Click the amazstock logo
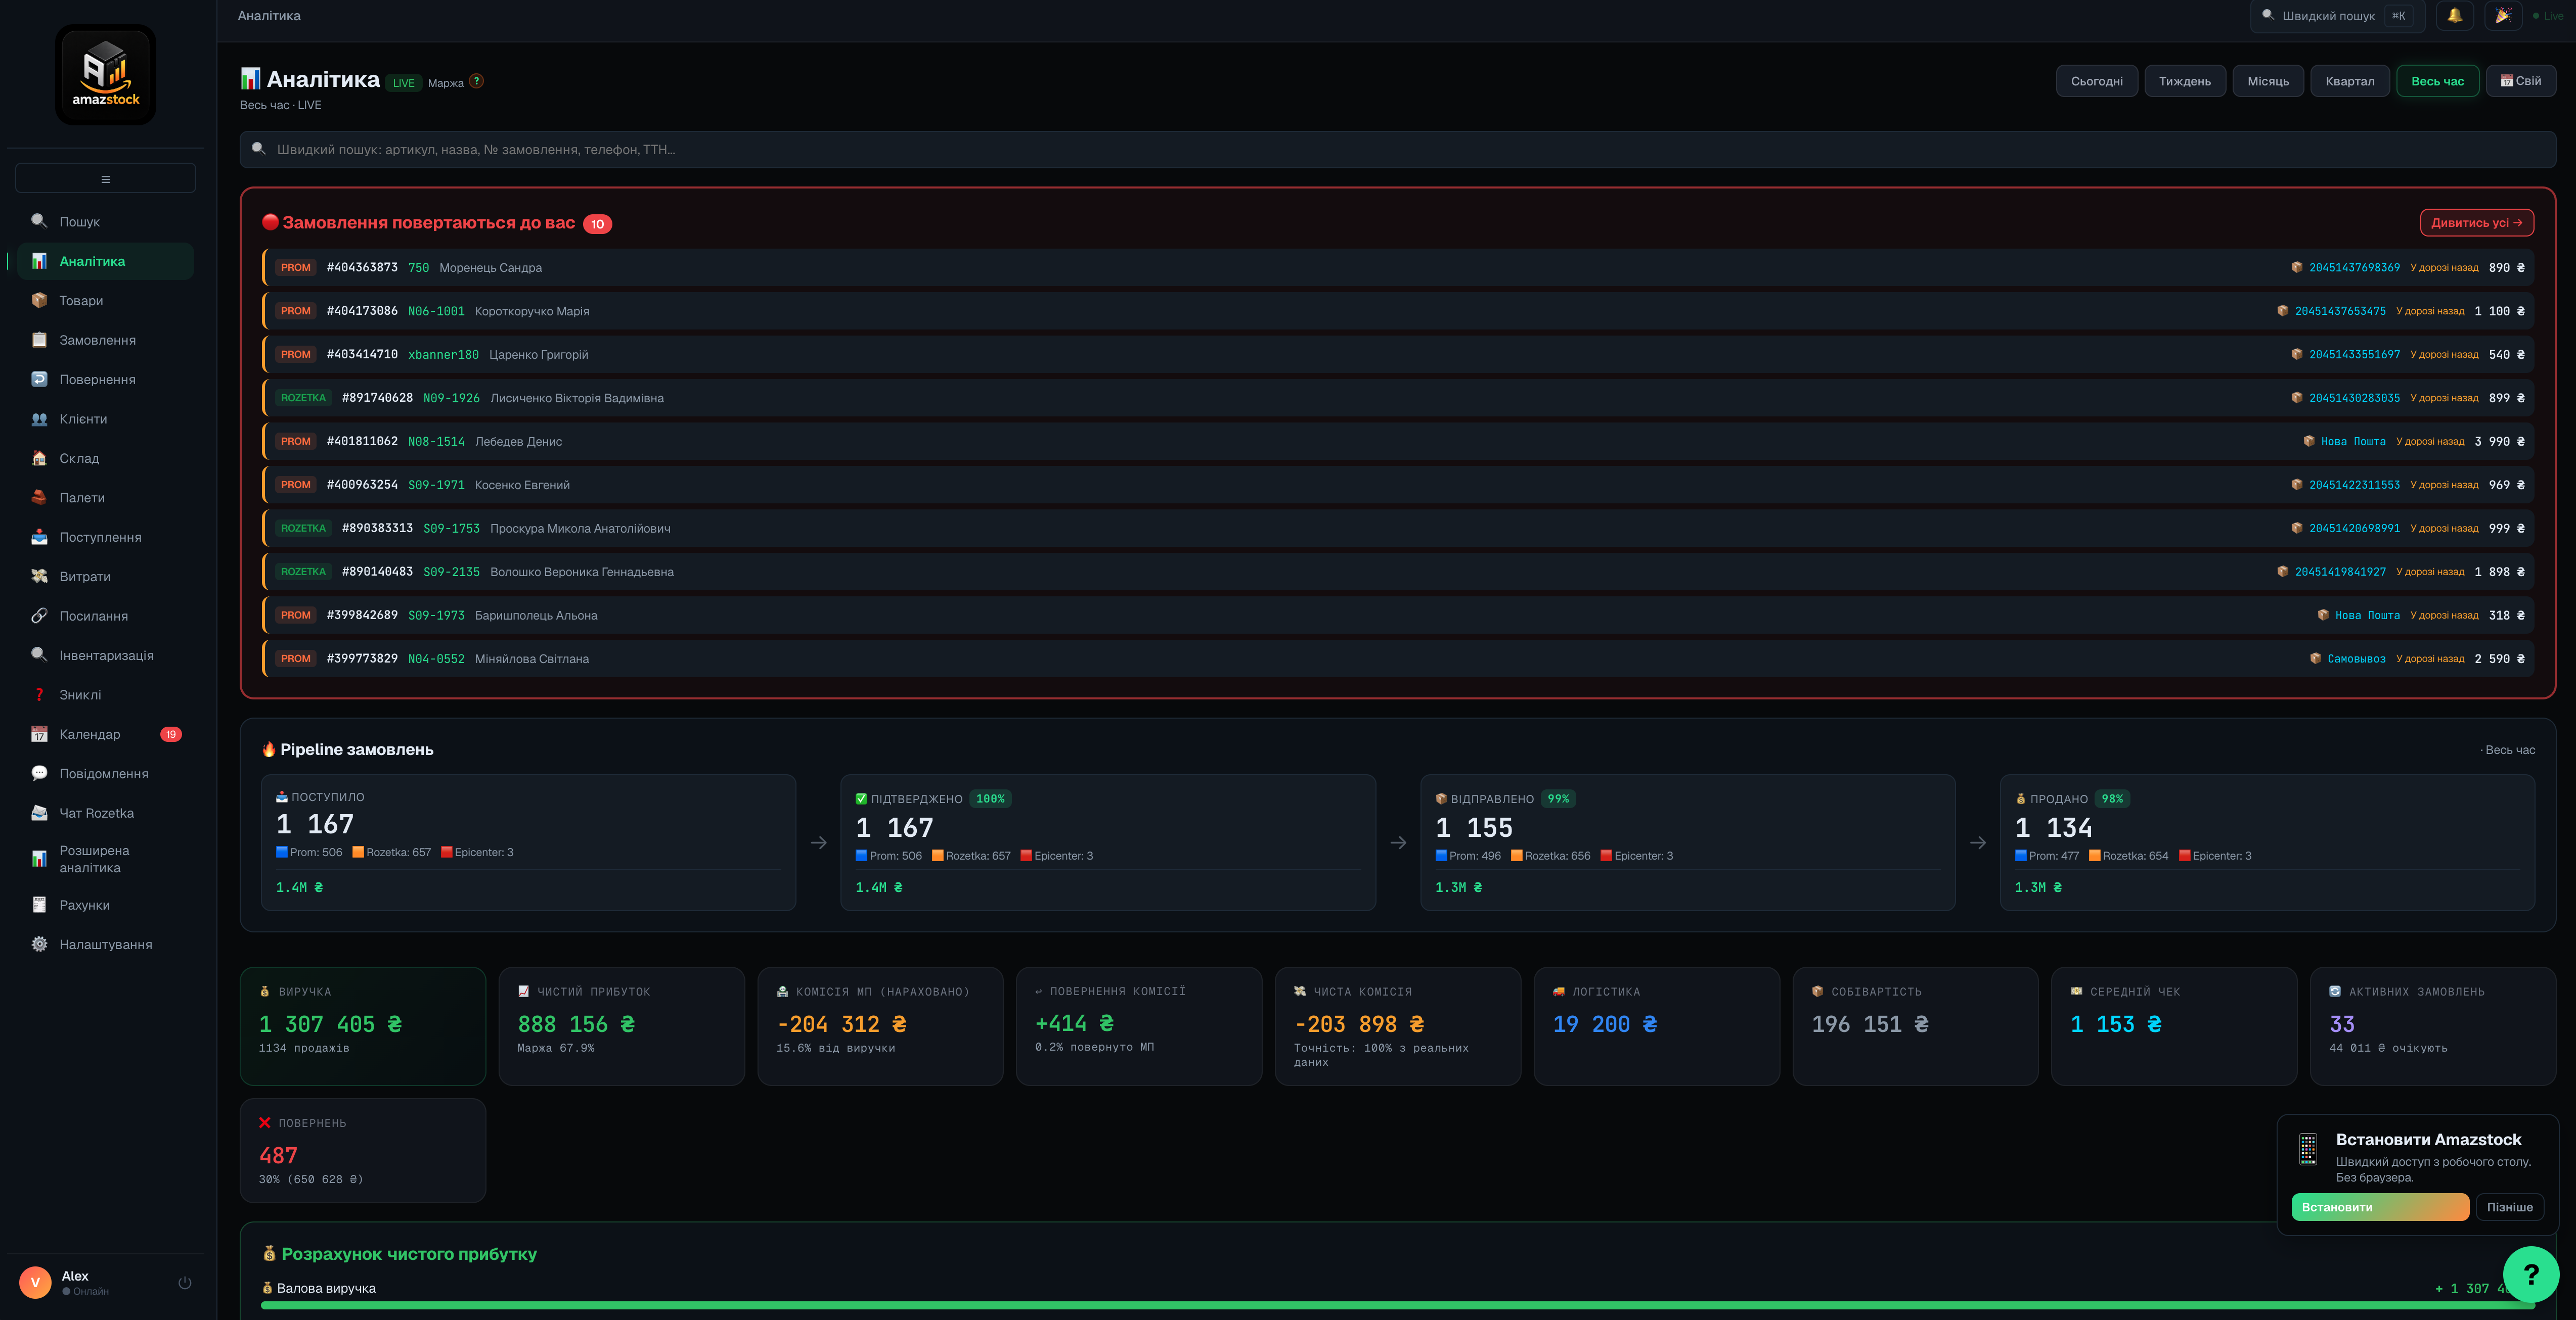 coord(105,75)
